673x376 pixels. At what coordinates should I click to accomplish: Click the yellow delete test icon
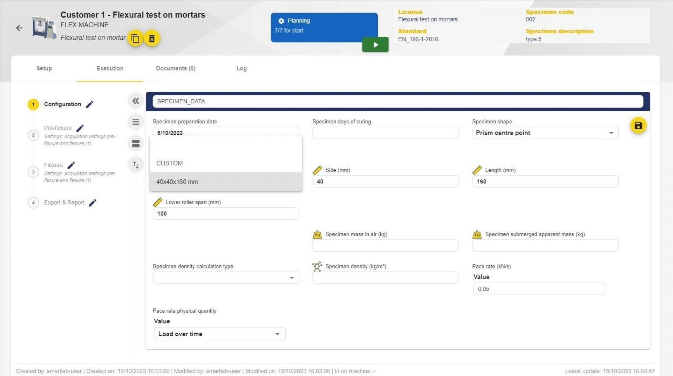pyautogui.click(x=152, y=39)
